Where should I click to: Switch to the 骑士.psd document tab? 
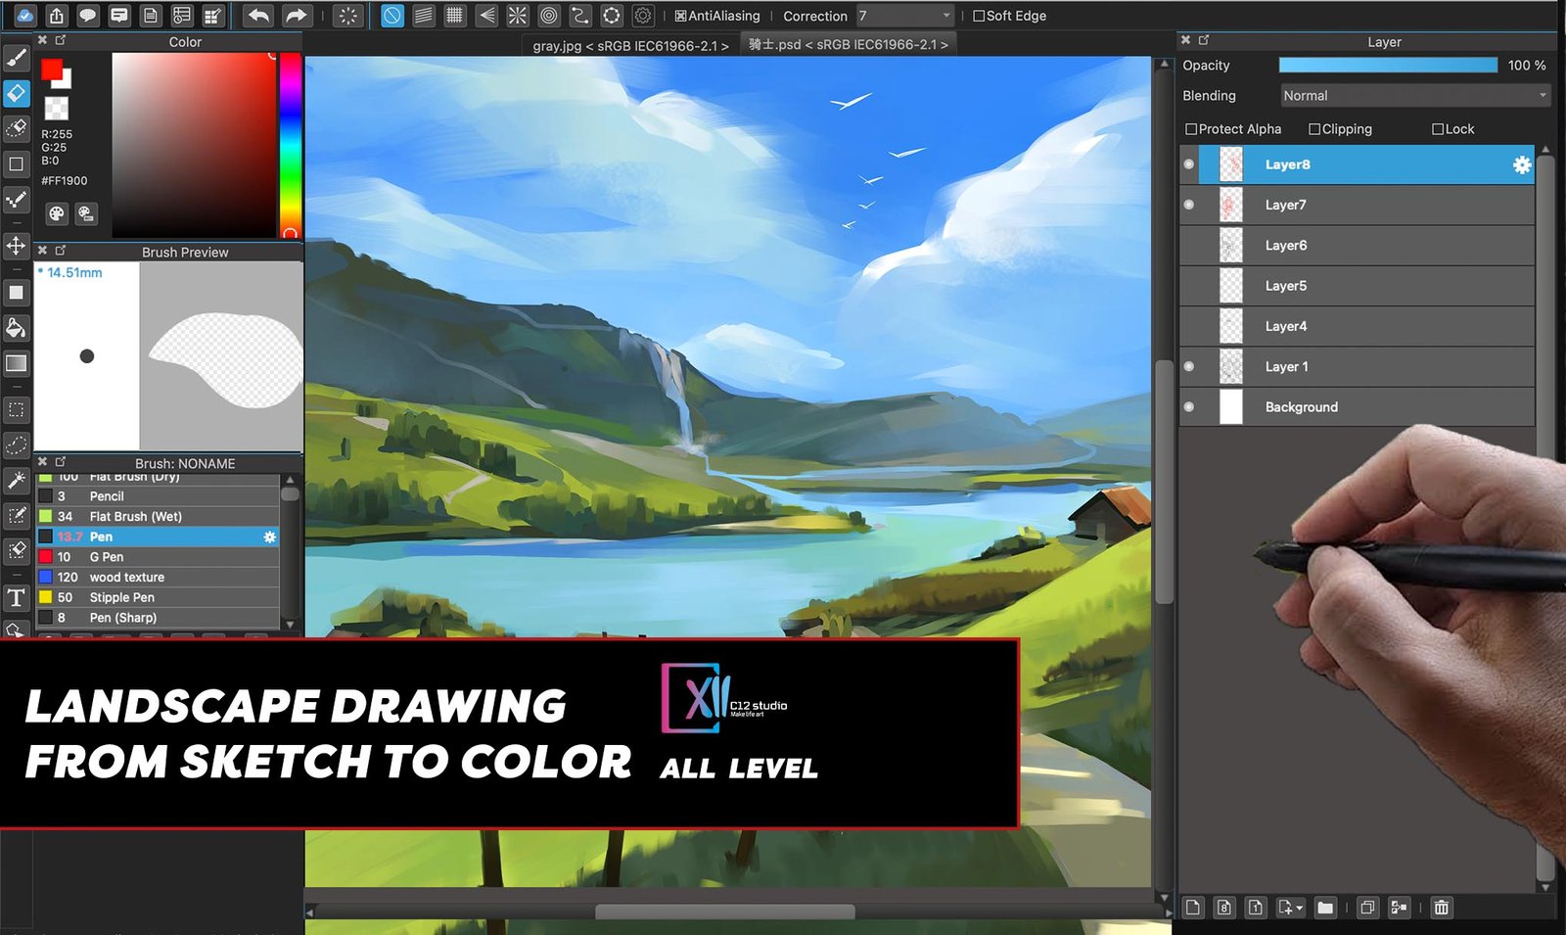(848, 45)
